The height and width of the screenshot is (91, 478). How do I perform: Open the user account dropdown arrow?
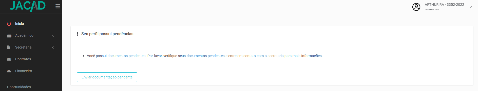[x=471, y=7]
